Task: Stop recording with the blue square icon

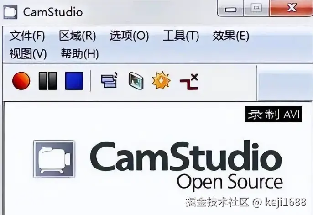Action: [74, 81]
